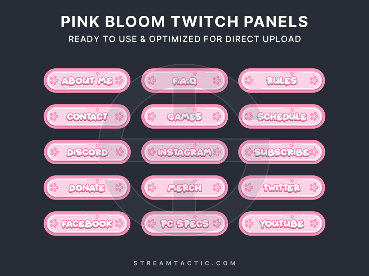The height and width of the screenshot is (276, 369).
Task: Open the F.A.Q panel button
Action: [184, 80]
